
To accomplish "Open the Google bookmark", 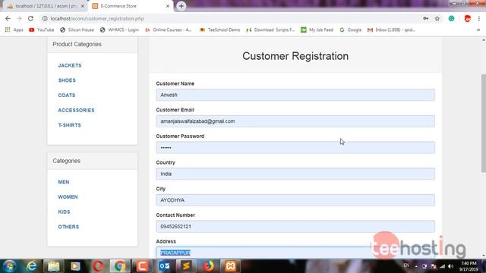I will 351,30.
